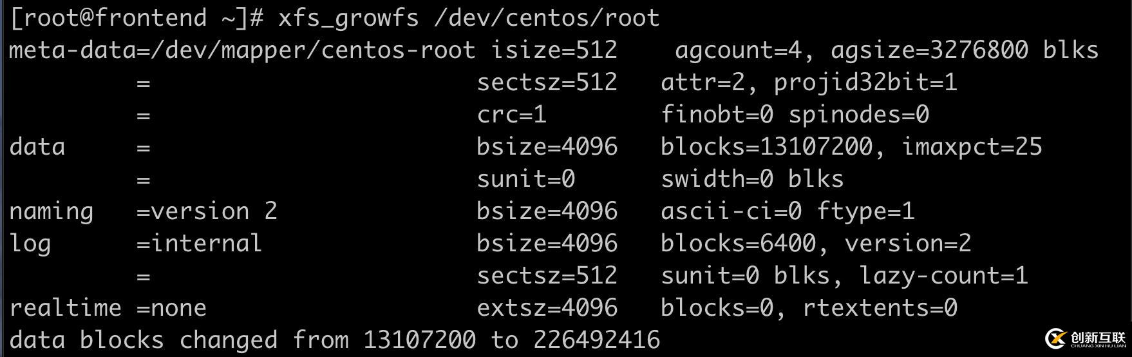Click the imaxpct=25 value
The width and height of the screenshot is (1132, 357).
[x=972, y=147]
